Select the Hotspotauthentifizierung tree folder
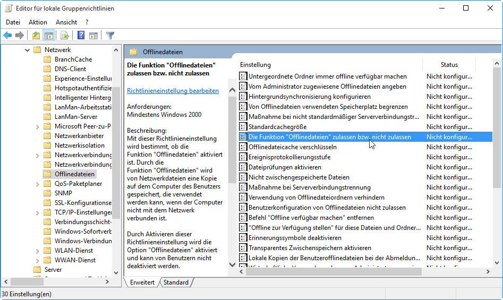This screenshot has width=503, height=300. pos(83,88)
